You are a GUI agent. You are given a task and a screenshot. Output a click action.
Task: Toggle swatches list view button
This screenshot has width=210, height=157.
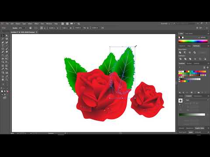[x=204, y=68]
